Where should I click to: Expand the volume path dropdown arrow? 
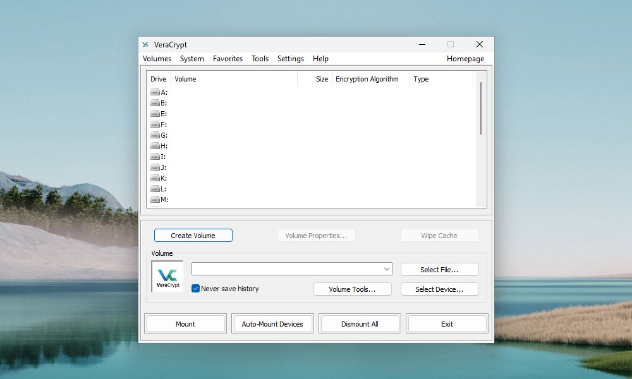(x=387, y=269)
